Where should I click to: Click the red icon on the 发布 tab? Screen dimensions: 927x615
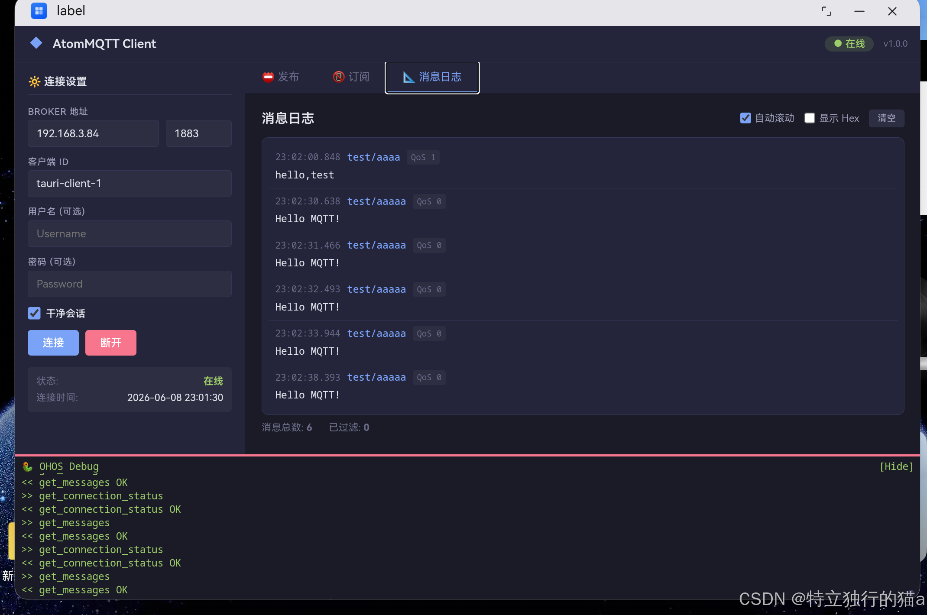[x=268, y=77]
